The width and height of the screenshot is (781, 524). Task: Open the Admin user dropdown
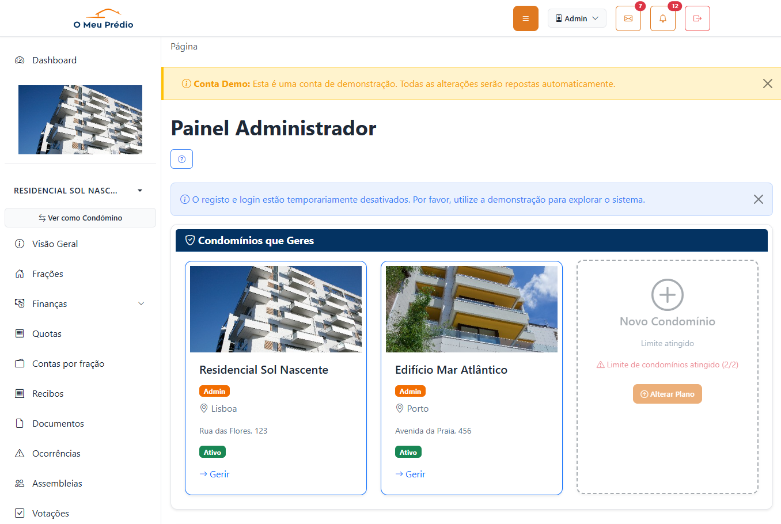(x=577, y=18)
